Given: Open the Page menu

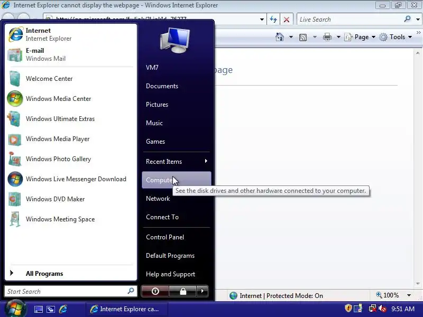Looking at the screenshot, I should click(360, 37).
